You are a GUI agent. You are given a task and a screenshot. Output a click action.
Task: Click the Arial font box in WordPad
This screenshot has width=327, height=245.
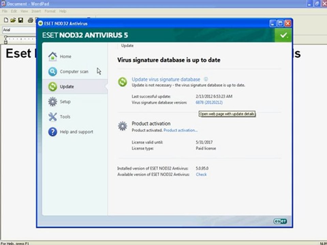click(x=19, y=30)
